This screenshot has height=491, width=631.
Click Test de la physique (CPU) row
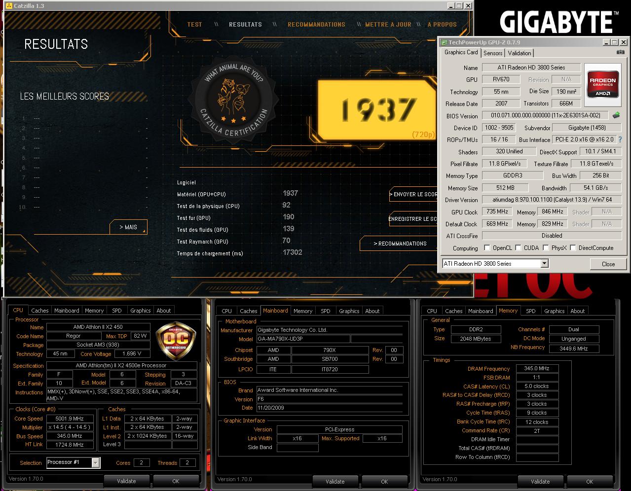pos(241,206)
